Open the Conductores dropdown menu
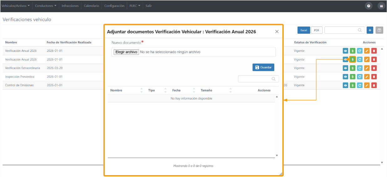 46,6
